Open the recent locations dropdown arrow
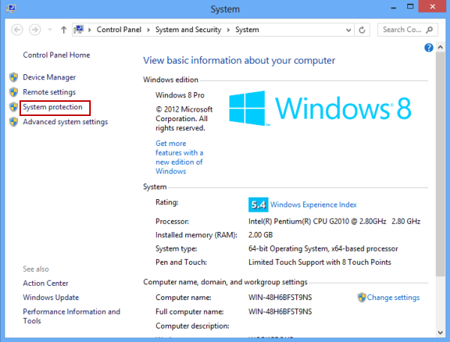 49,30
